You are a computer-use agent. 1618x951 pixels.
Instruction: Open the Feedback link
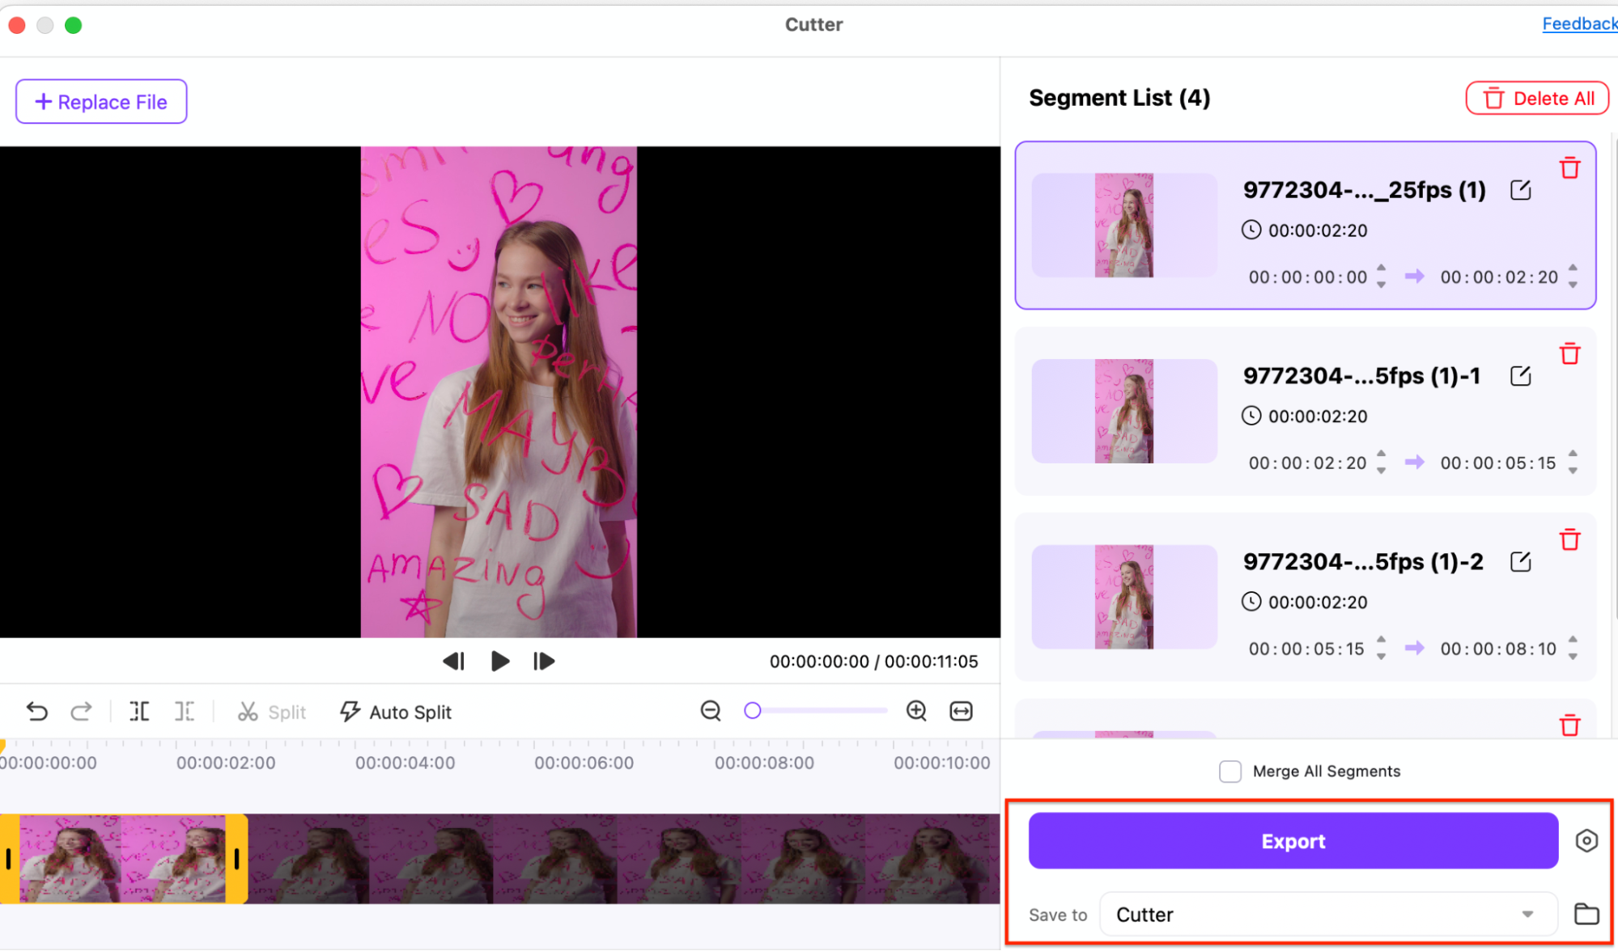tap(1578, 23)
